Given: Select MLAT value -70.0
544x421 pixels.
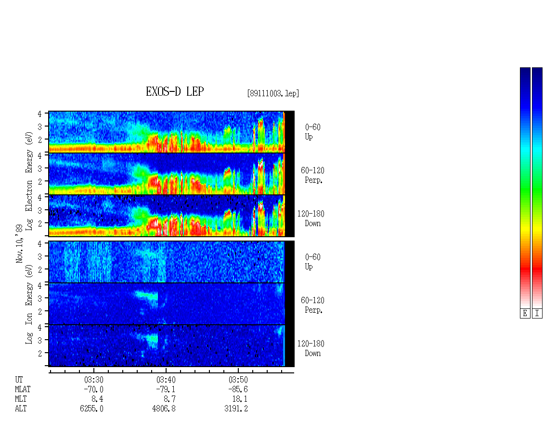Looking at the screenshot, I should (94, 389).
